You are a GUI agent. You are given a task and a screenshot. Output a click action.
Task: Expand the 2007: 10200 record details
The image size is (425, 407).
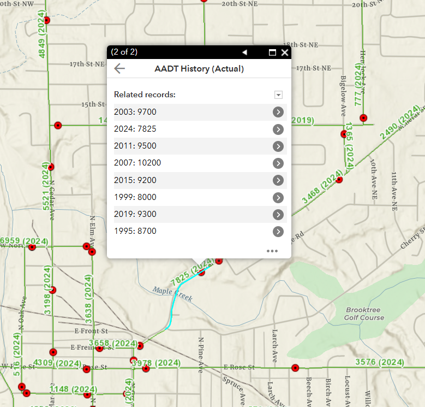pos(278,163)
